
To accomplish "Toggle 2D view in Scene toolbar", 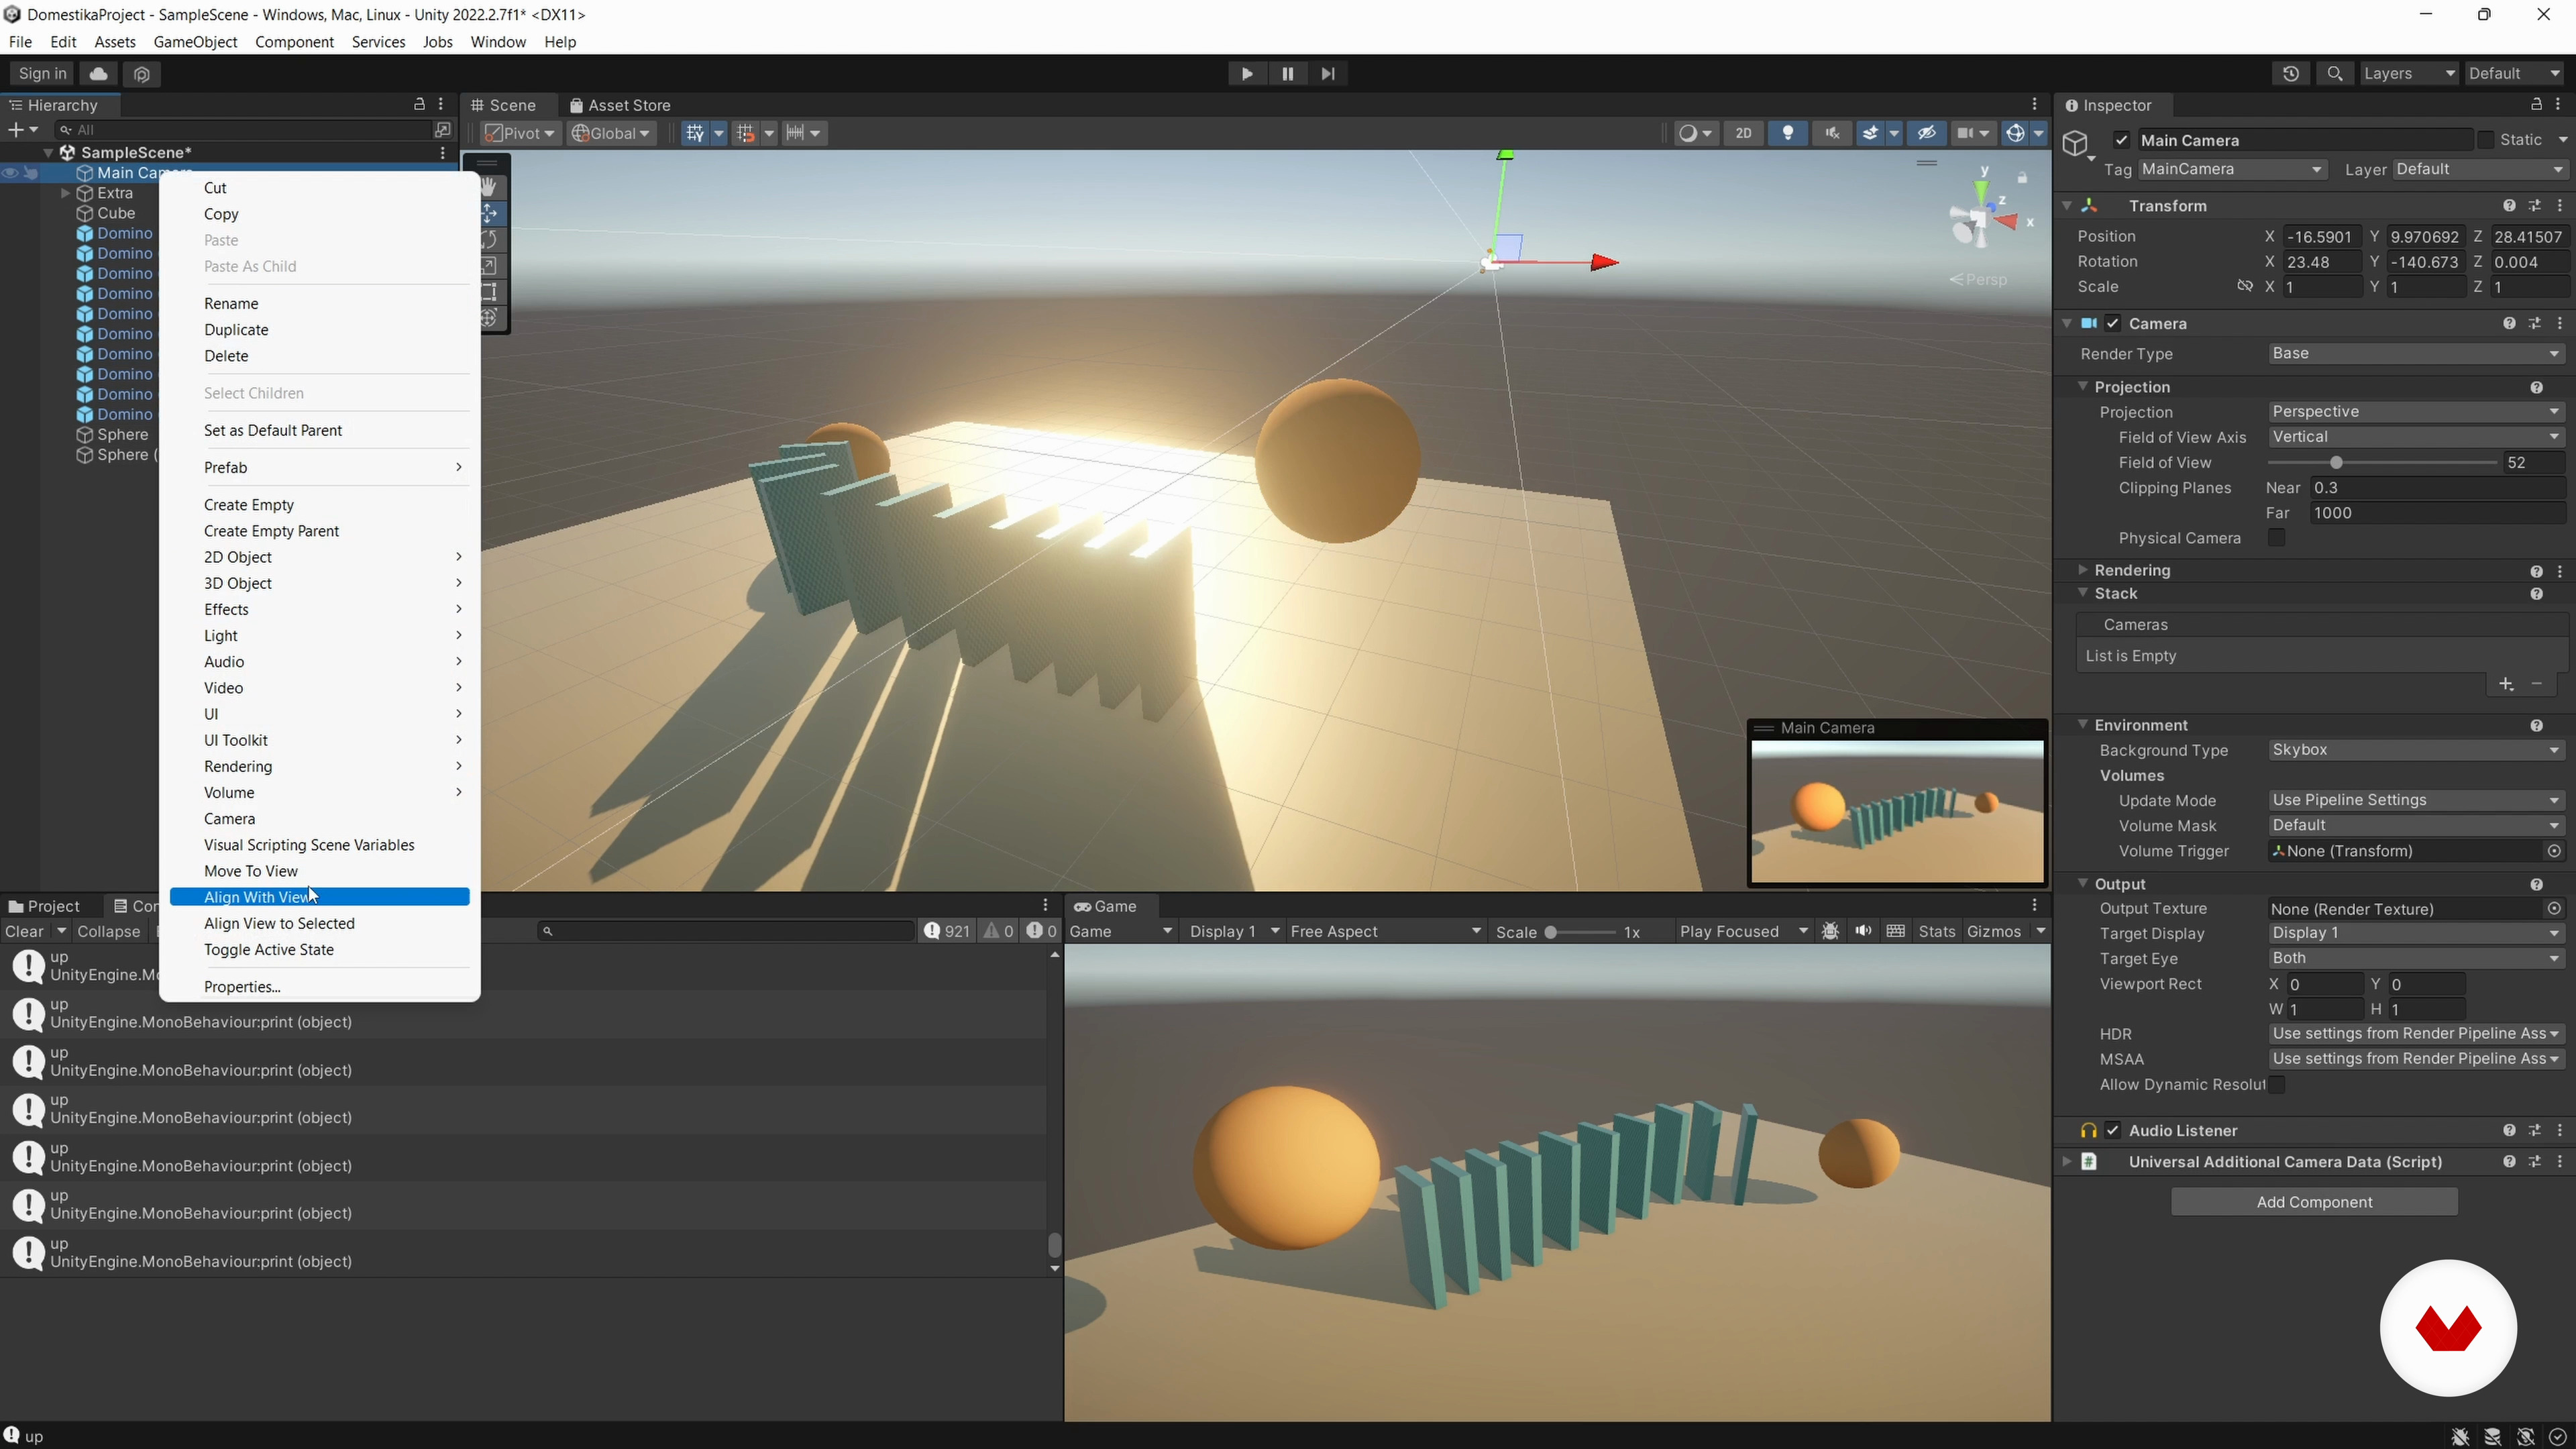I will click(x=1743, y=133).
